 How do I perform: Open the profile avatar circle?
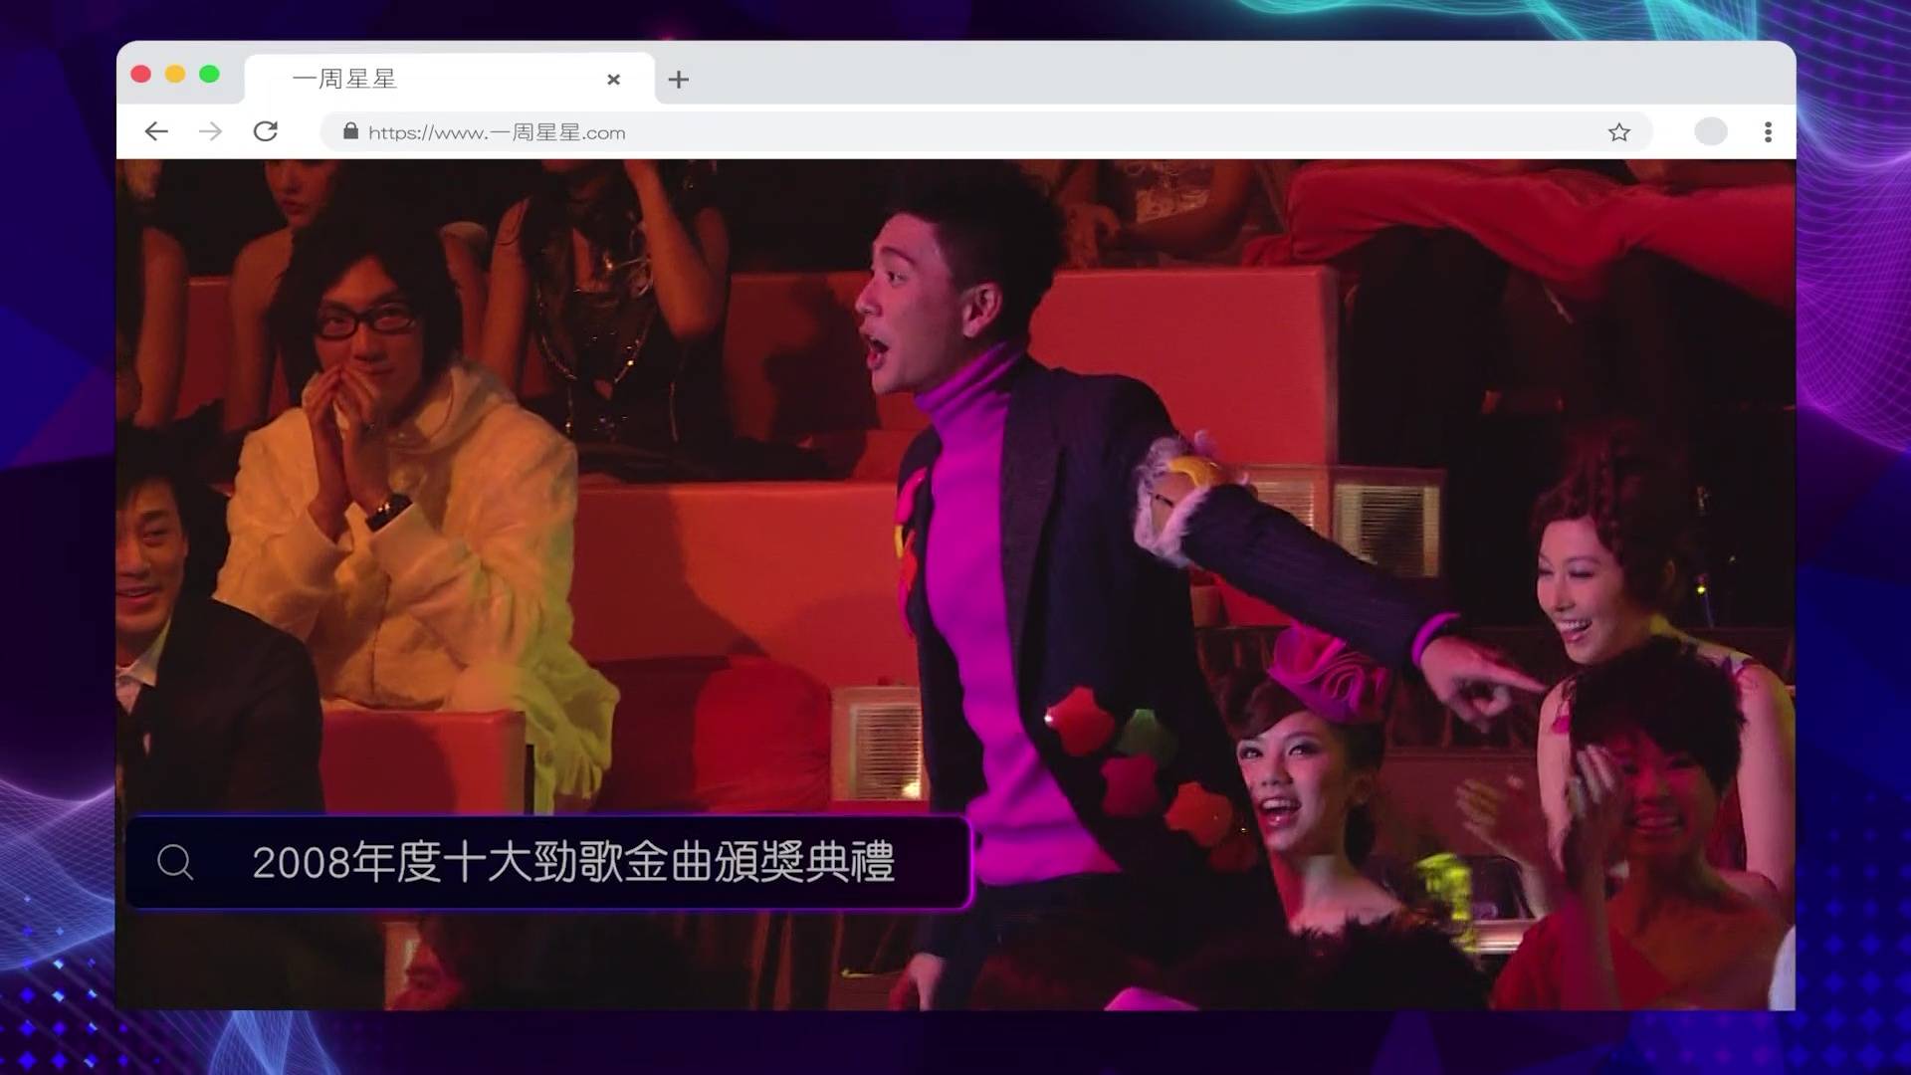1710,131
